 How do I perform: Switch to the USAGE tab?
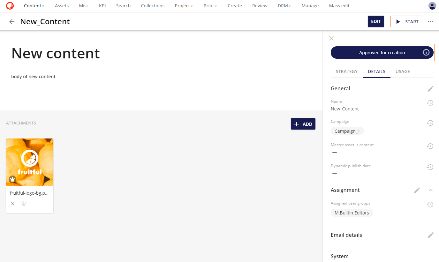(403, 71)
